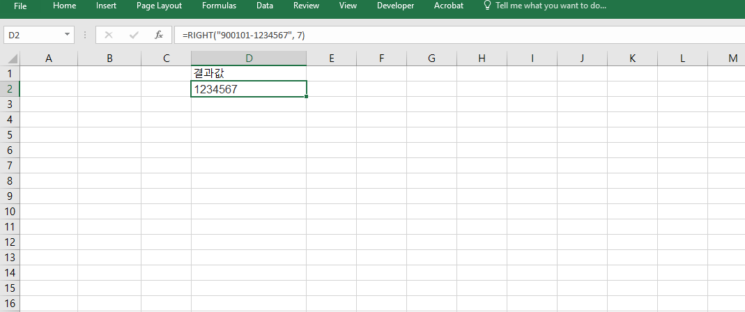
Task: Open the Data ribbon tab
Action: pos(265,6)
